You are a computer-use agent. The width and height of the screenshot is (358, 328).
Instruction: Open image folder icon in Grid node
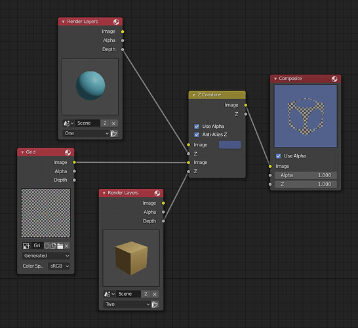(x=60, y=246)
